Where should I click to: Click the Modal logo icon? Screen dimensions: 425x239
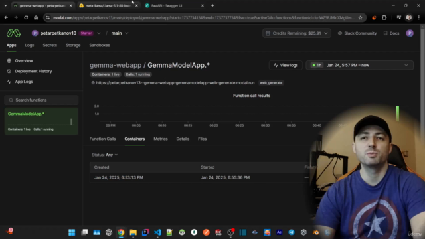(x=13, y=33)
